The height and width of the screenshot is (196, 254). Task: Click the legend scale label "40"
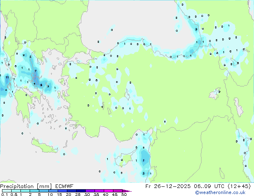105,194
